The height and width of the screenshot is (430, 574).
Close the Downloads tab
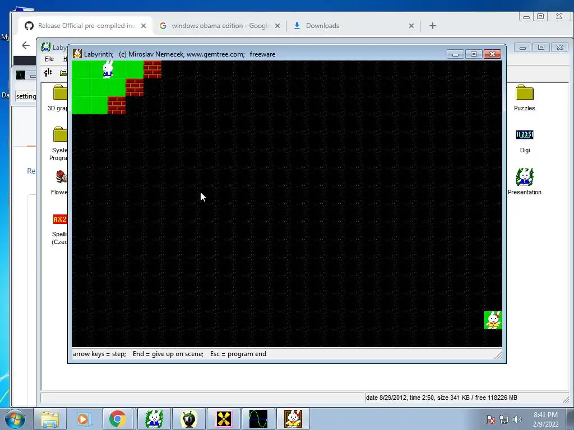[x=411, y=26]
